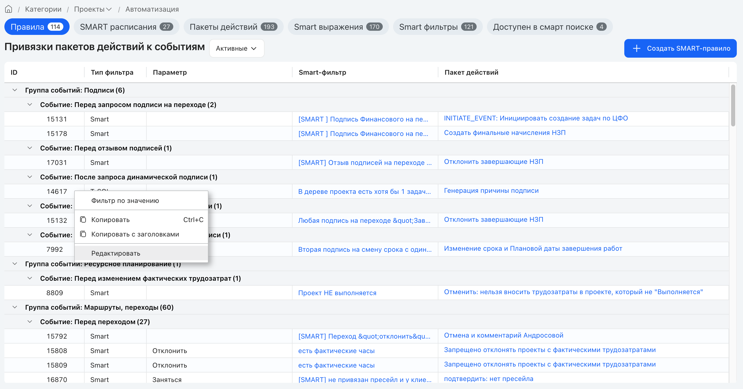Switch to the SMART расписания tab
The height and width of the screenshot is (389, 743).
pyautogui.click(x=126, y=27)
